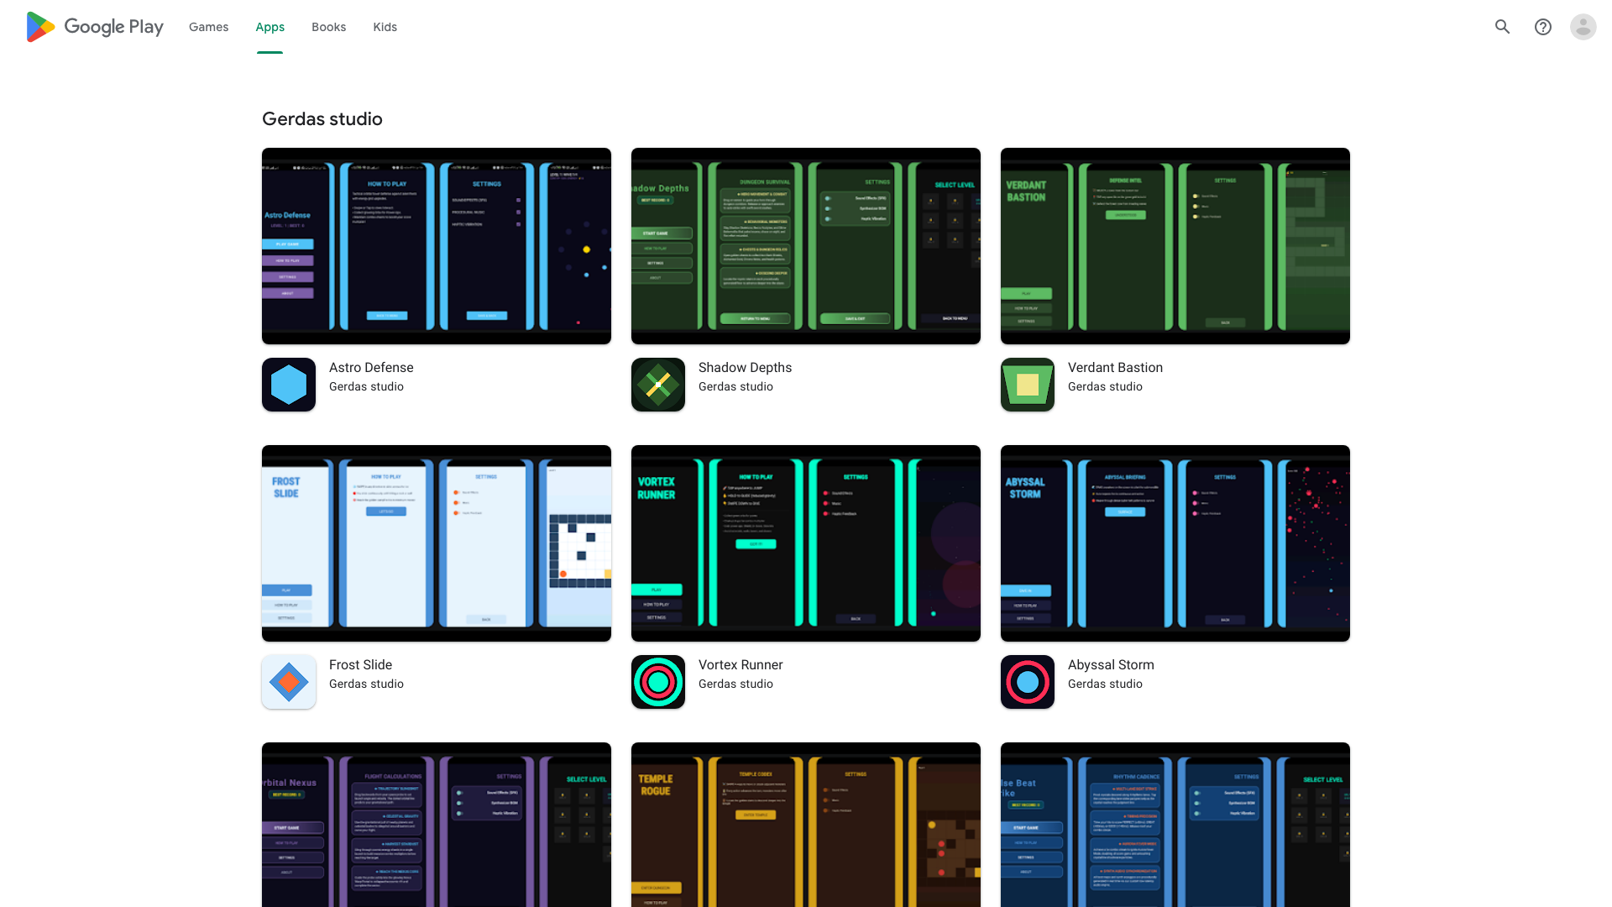This screenshot has height=907, width=1612.
Task: Click the Verdant Bastion screenshot banner
Action: [x=1175, y=246]
